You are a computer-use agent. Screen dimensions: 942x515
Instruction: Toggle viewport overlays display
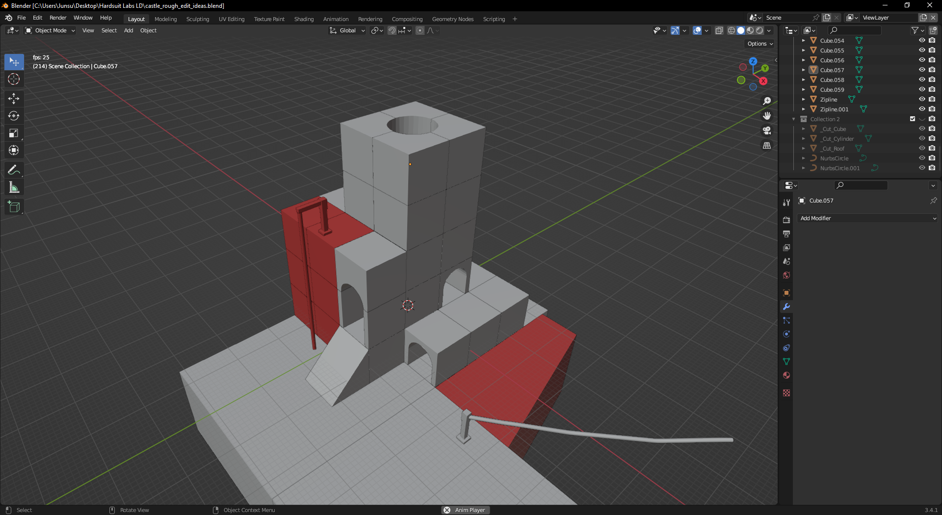tap(697, 30)
